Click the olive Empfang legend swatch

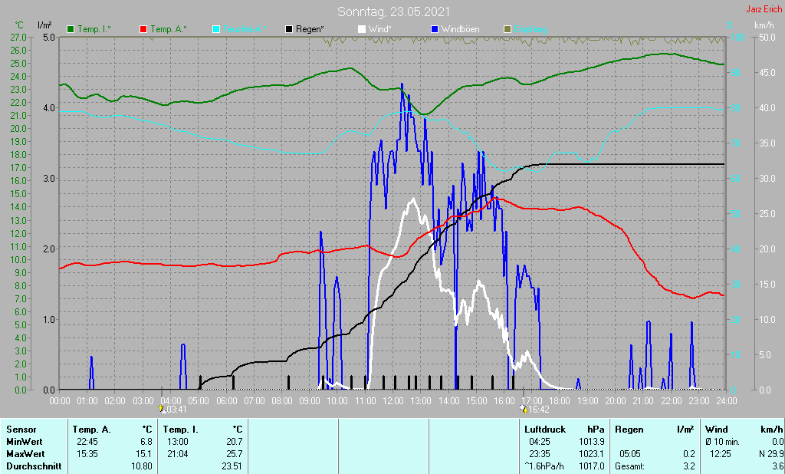point(507,29)
